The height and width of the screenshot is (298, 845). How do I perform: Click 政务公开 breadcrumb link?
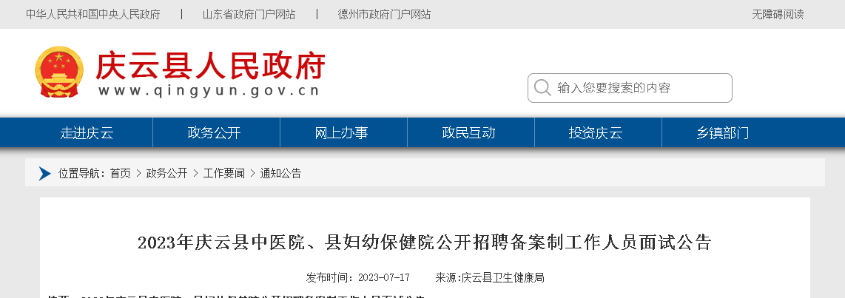[167, 174]
